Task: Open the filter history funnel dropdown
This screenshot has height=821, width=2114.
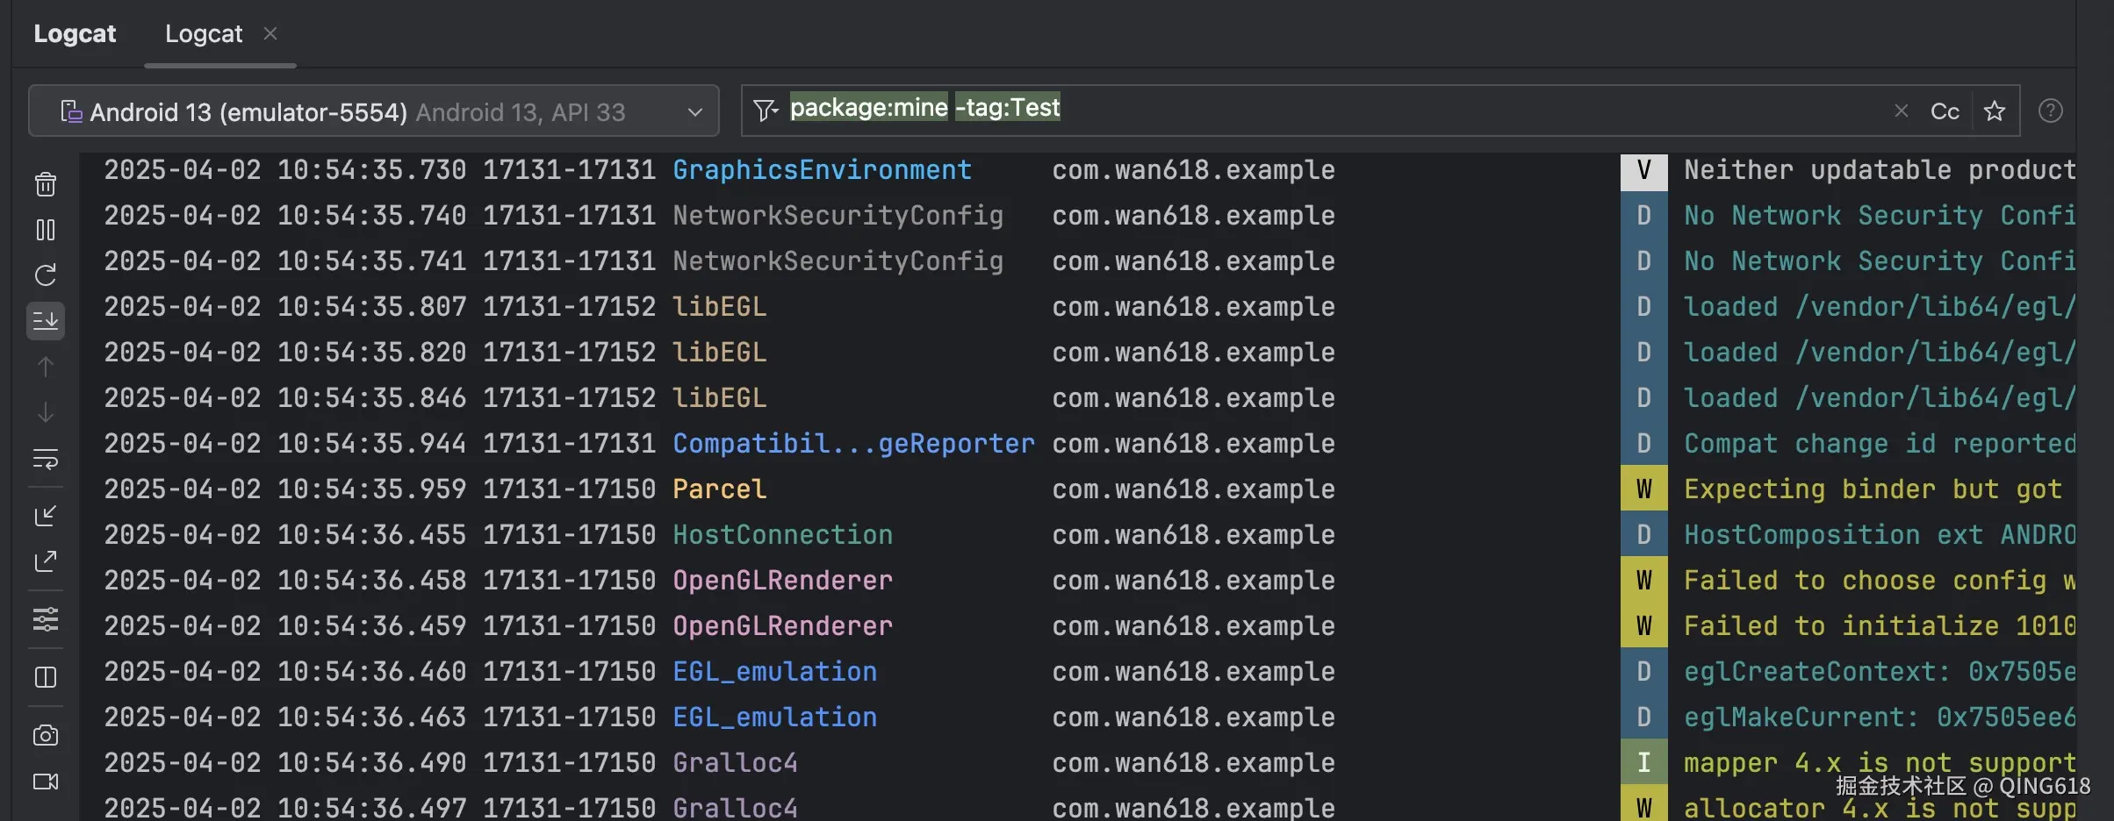Action: click(766, 111)
